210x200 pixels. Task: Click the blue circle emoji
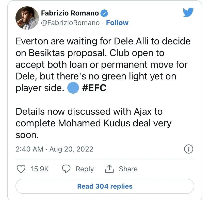point(73,88)
